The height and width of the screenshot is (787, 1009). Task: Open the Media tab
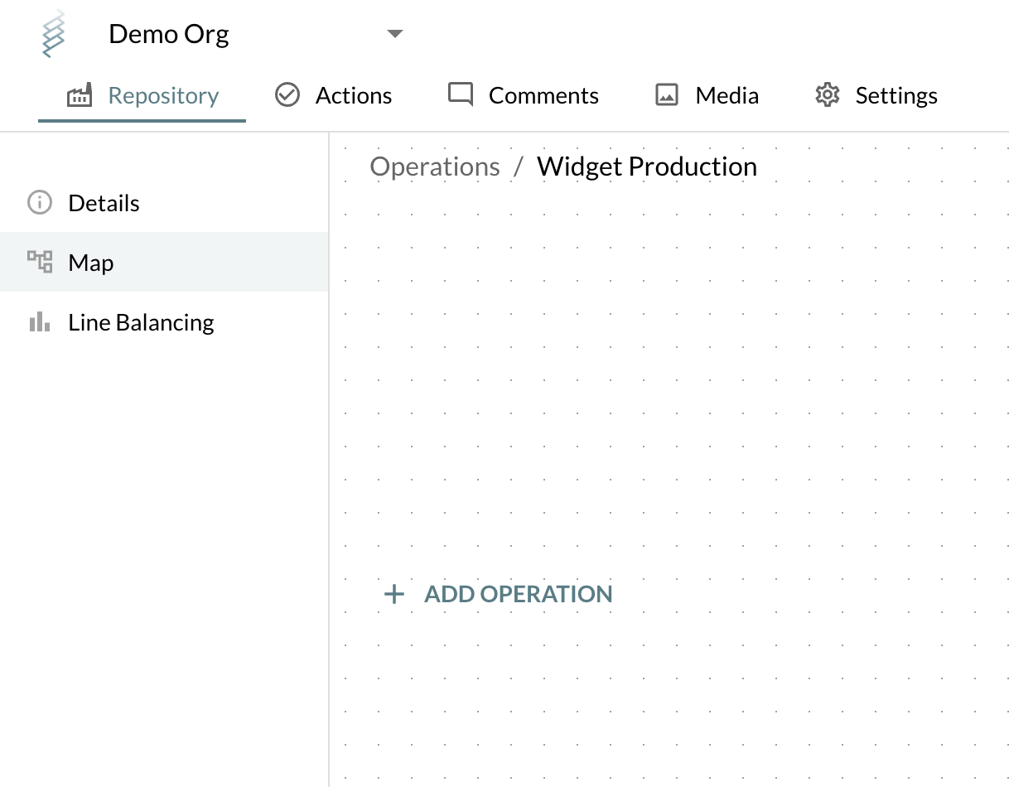pos(727,96)
